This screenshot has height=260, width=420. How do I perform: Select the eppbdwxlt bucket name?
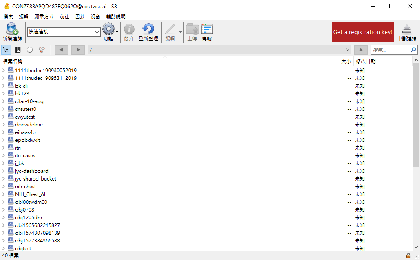tap(28, 140)
